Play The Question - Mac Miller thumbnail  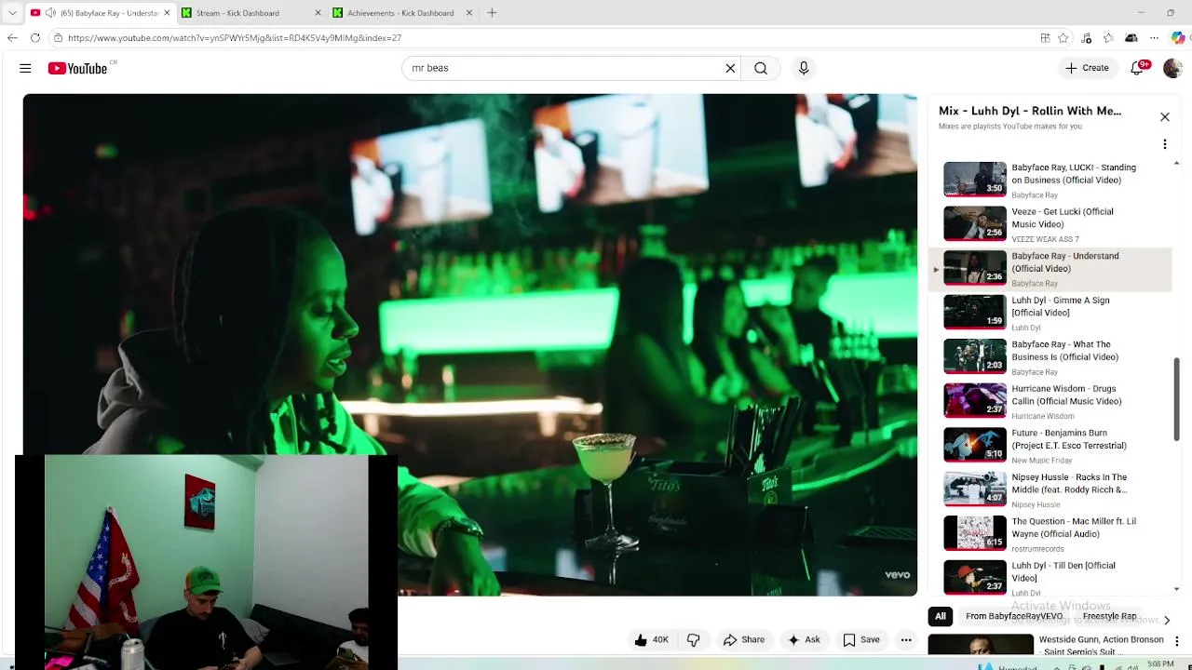point(975,533)
